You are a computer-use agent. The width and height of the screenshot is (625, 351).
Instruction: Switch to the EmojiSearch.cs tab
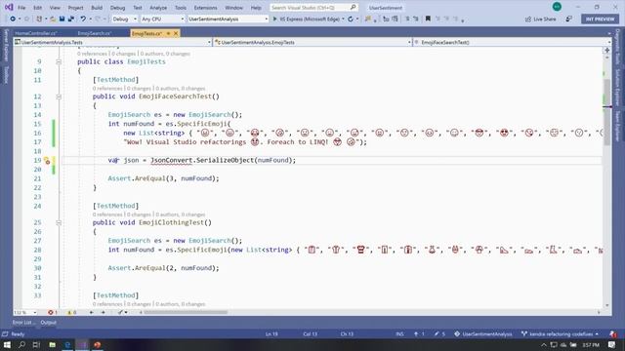[x=95, y=33]
